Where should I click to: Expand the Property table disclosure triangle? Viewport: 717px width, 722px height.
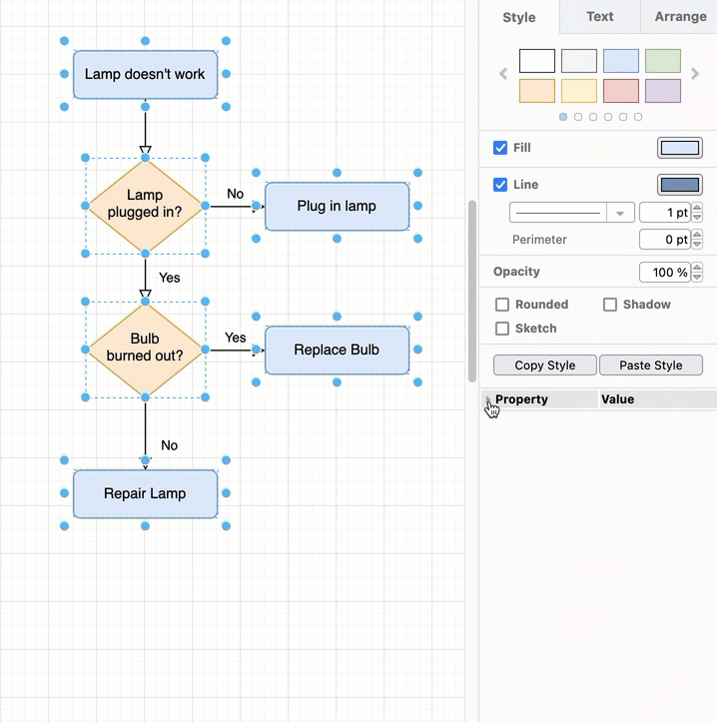(x=488, y=399)
